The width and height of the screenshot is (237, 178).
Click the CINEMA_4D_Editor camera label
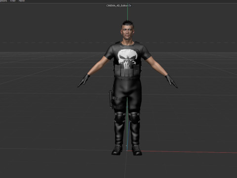[x=117, y=5]
